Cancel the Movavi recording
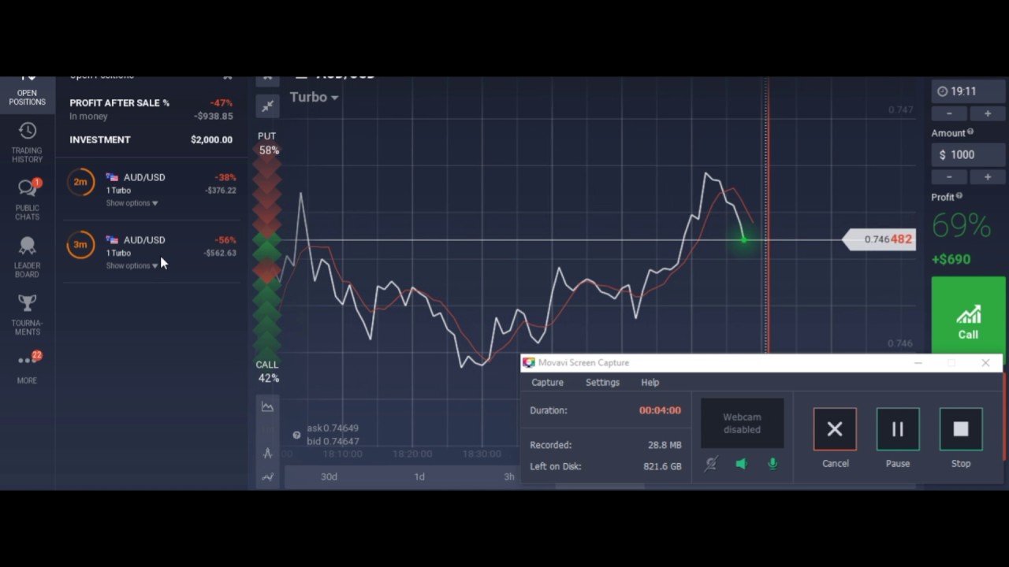Image resolution: width=1009 pixels, height=567 pixels. coord(835,429)
